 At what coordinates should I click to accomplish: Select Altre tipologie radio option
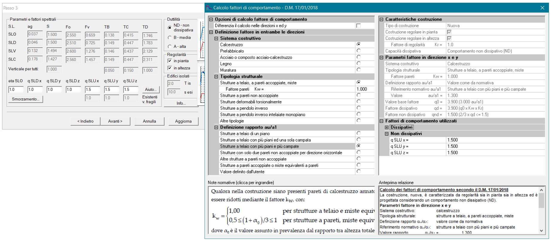pyautogui.click(x=359, y=120)
